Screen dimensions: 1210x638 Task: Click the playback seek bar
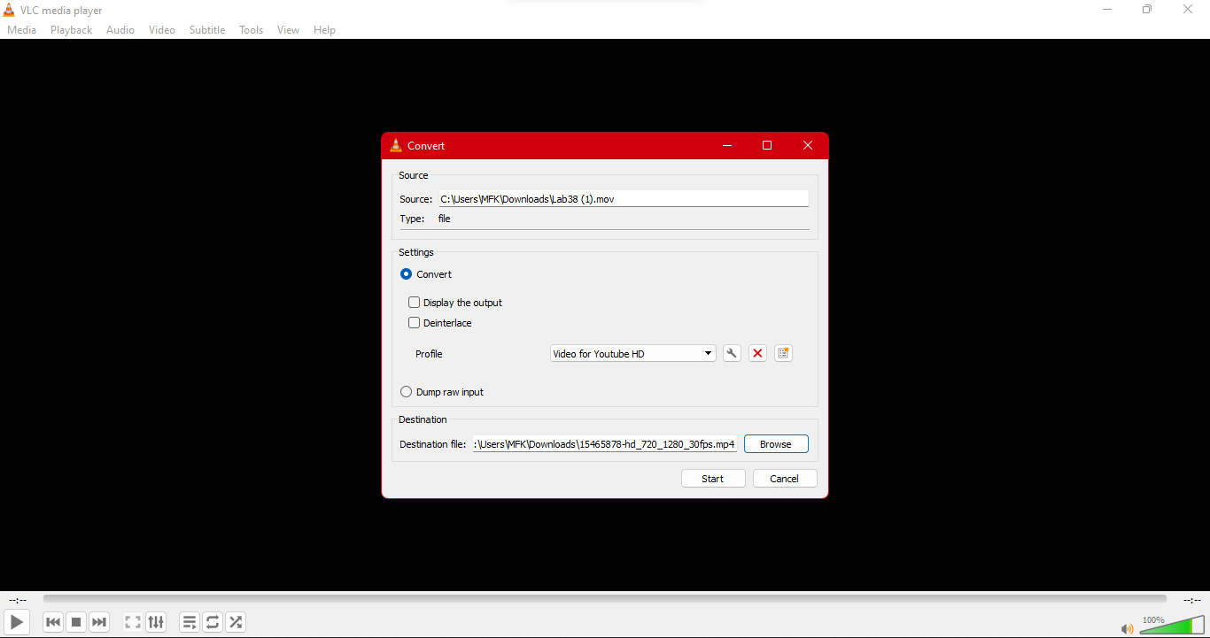click(605, 599)
